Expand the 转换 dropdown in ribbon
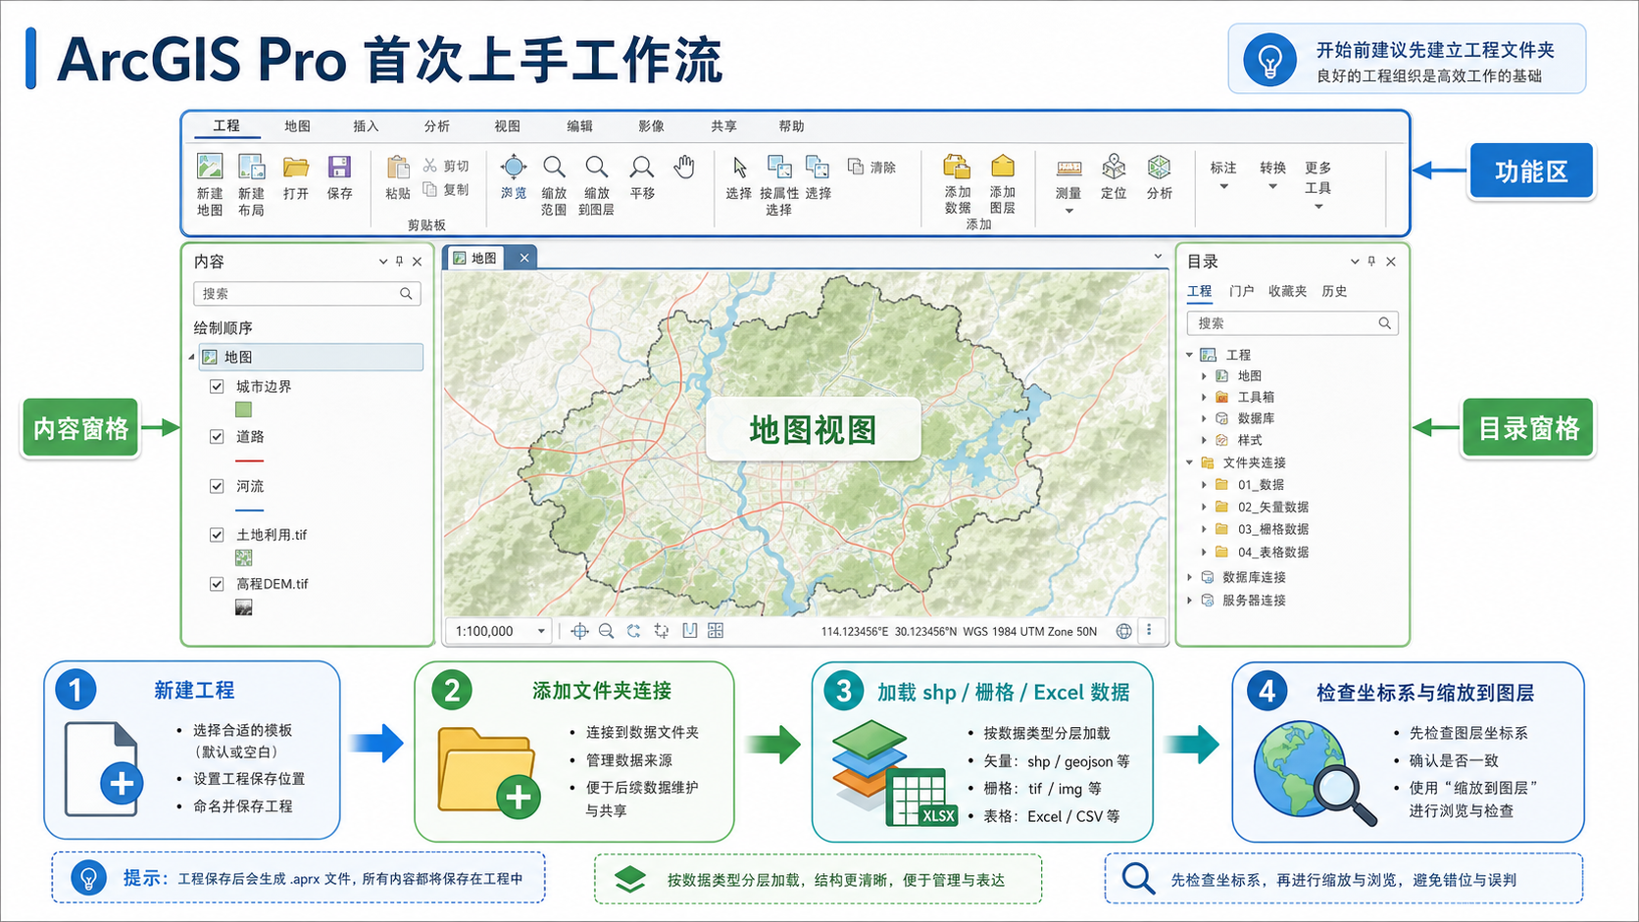 1272,186
